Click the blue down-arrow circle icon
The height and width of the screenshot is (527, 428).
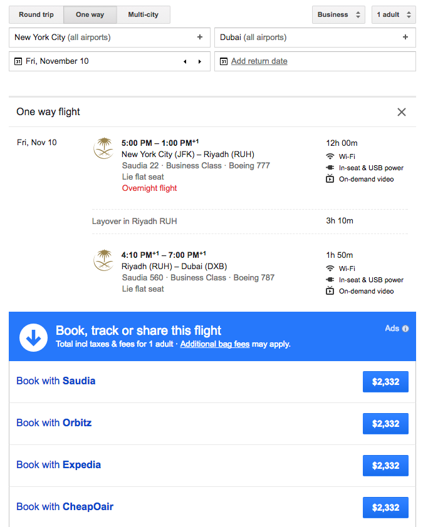click(x=34, y=337)
